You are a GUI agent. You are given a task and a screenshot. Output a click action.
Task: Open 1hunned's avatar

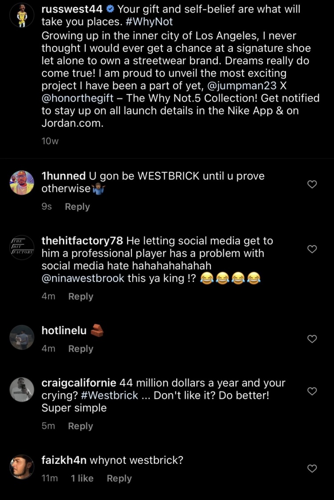[x=22, y=183]
